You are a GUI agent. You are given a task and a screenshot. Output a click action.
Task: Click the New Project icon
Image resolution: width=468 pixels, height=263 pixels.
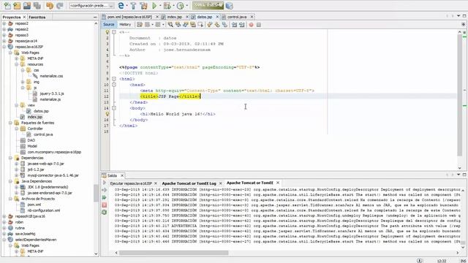click(x=17, y=6)
